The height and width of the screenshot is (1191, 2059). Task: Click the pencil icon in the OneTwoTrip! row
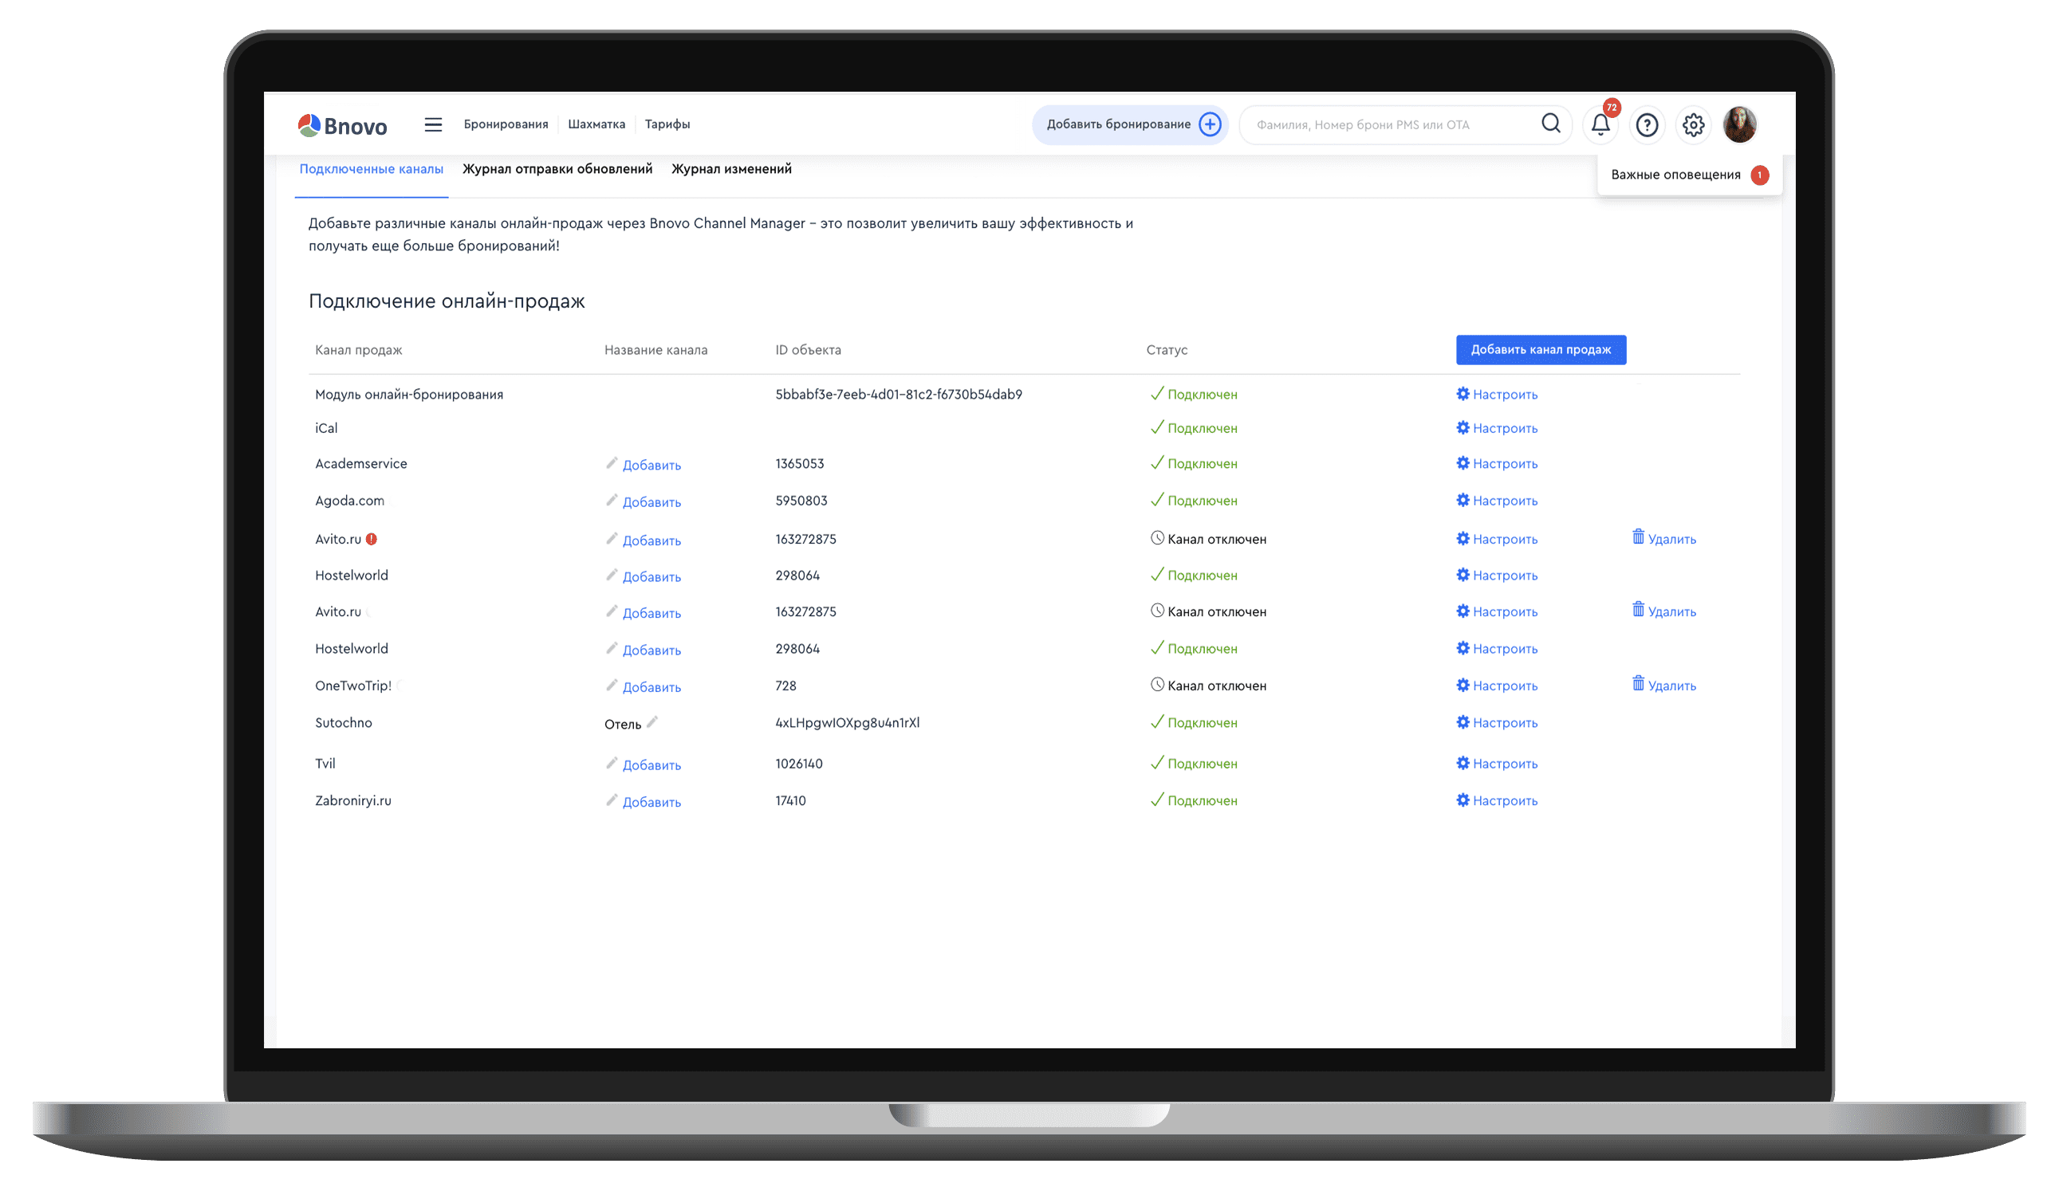pos(611,686)
